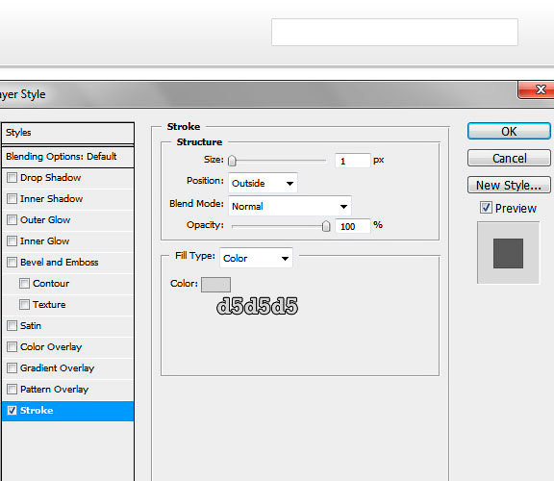This screenshot has height=481, width=554.
Task: Uncheck the Stroke effect checkbox
Action: [x=12, y=411]
